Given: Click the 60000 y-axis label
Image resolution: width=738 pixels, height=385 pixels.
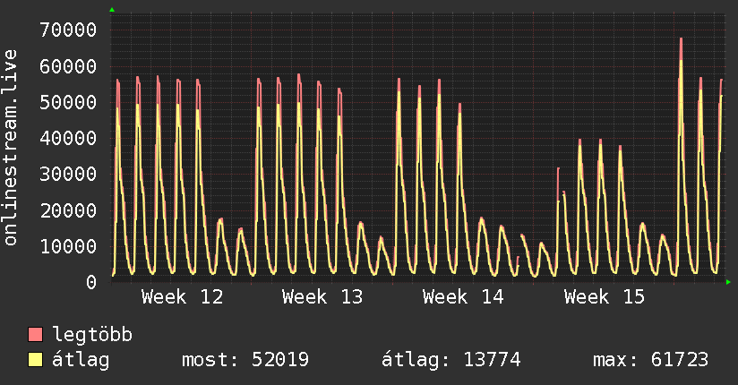Looking at the screenshot, I should (x=68, y=66).
